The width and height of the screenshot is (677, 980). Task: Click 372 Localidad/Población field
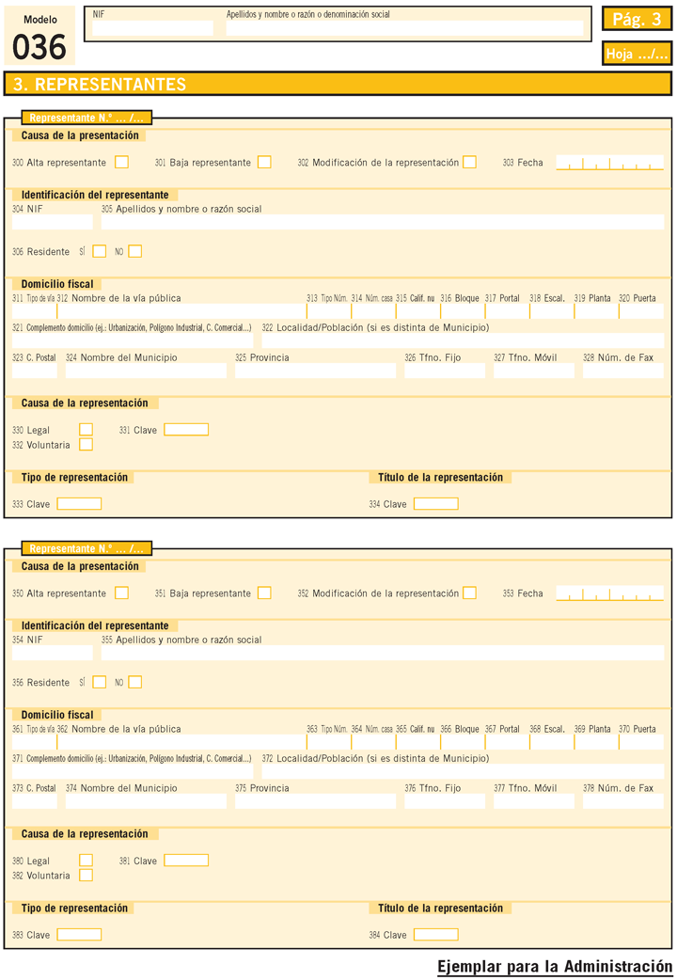[463, 771]
